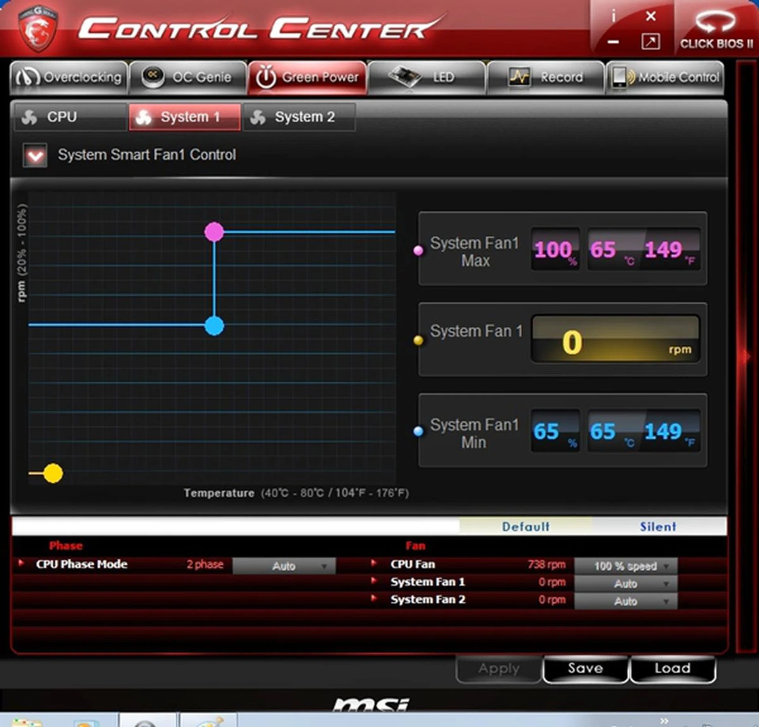
Task: Switch to the System 2 fan tab
Action: 299,117
